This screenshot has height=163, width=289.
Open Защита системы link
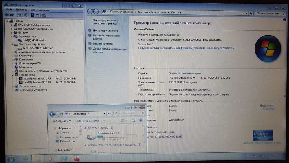coord(103,44)
